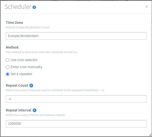The width and height of the screenshot is (152, 137).
Task: Click the Scheduler dialog title text
Action: point(18,7)
